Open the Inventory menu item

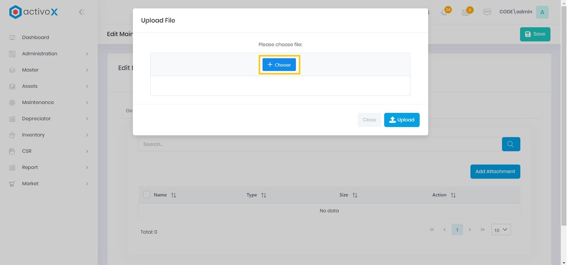coord(33,135)
